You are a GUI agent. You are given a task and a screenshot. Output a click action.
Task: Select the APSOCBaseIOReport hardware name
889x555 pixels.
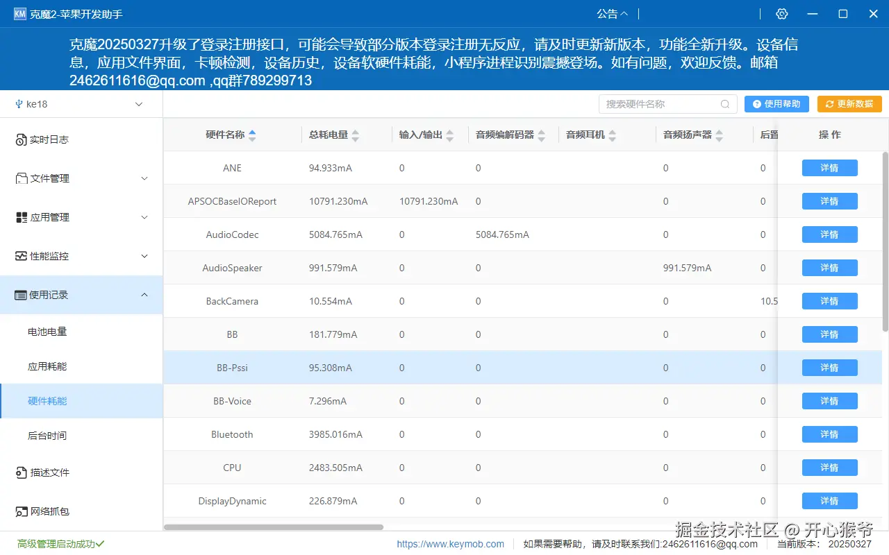click(x=232, y=201)
